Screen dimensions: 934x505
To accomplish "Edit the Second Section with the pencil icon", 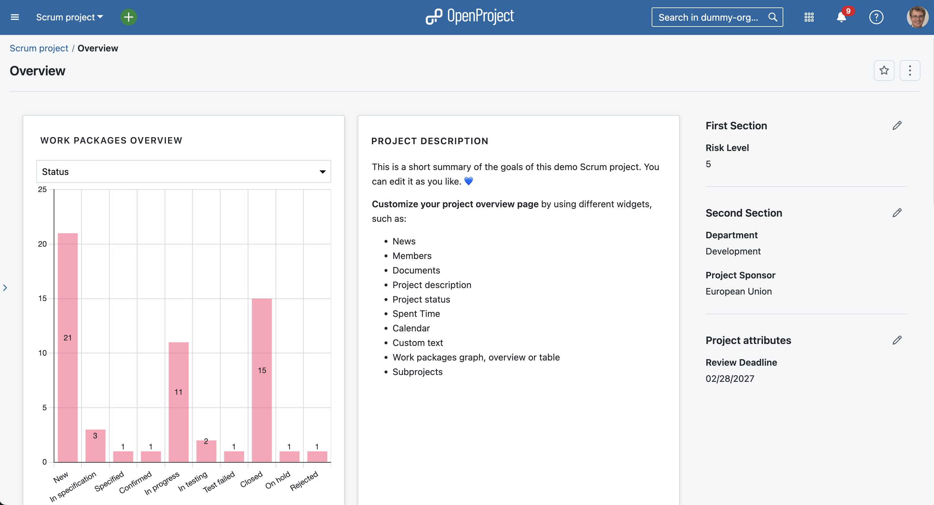I will coord(898,213).
